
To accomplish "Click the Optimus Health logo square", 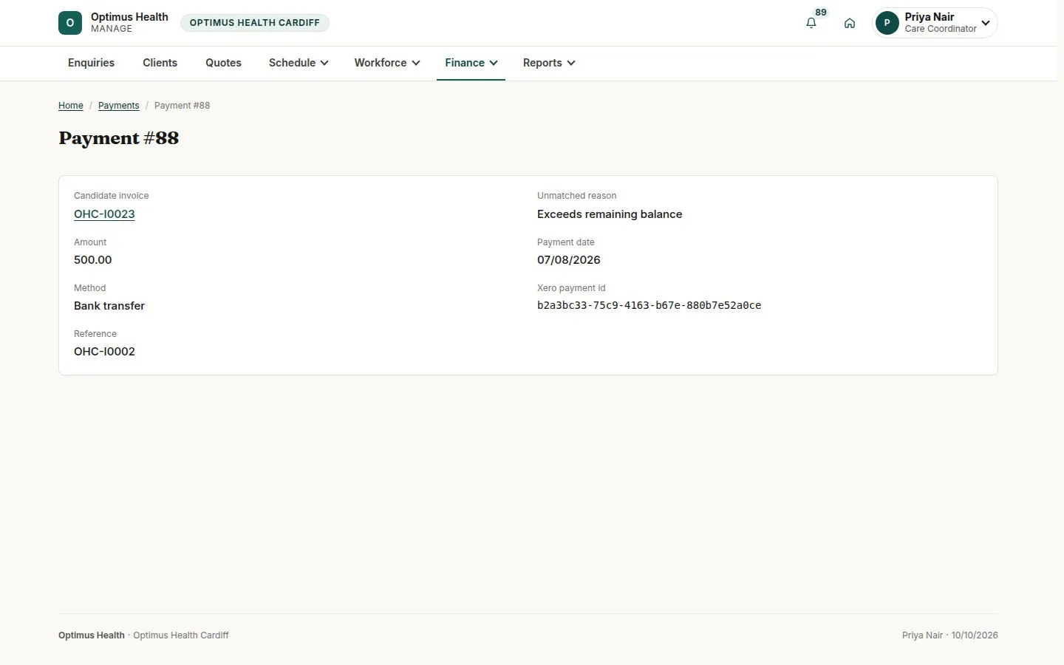I will tap(70, 23).
